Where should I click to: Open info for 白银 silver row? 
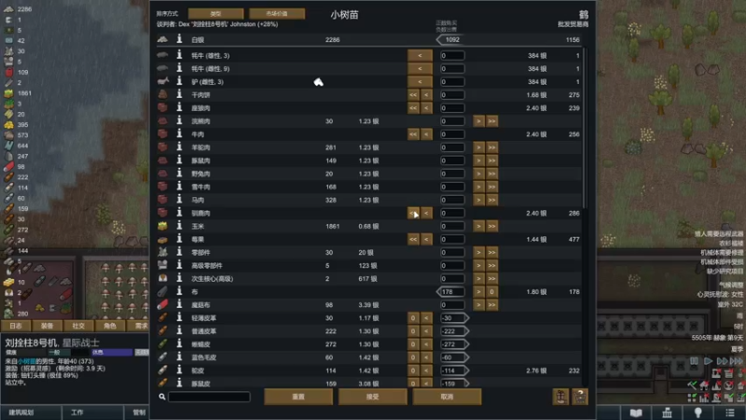[x=179, y=39]
